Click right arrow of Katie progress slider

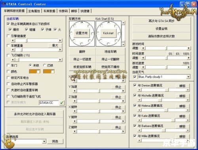[x=188, y=120]
